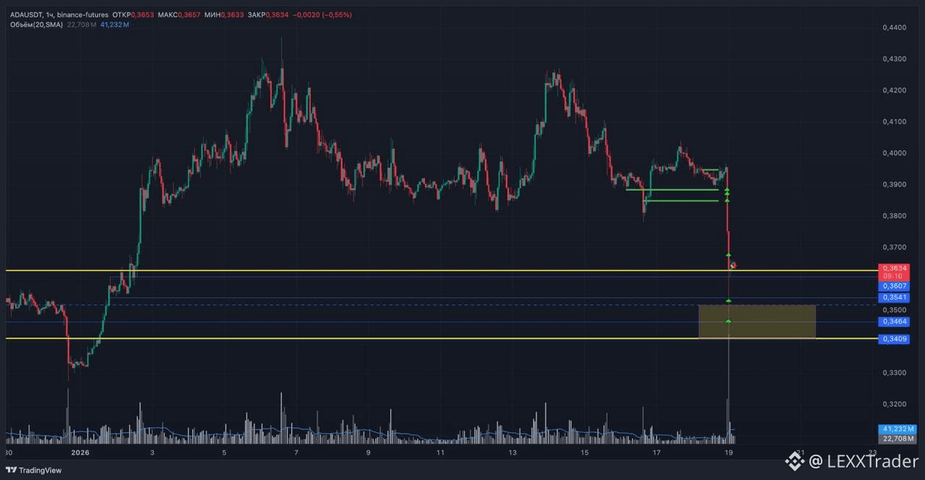Click the ОТКР 0,3653 open value
The width and height of the screenshot is (925, 480).
(132, 14)
